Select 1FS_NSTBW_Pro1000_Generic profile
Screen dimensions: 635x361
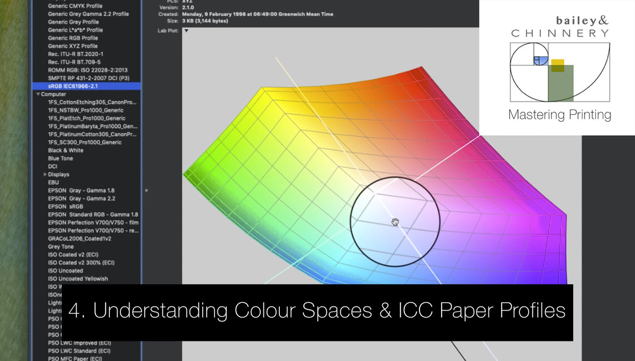(85, 110)
